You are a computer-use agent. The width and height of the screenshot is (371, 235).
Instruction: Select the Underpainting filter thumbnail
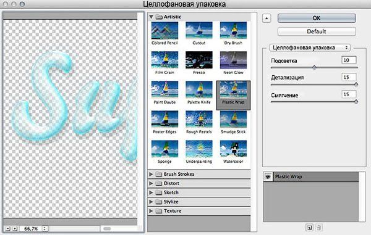tap(199, 149)
